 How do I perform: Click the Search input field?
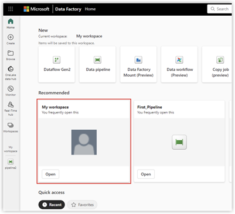point(220,9)
